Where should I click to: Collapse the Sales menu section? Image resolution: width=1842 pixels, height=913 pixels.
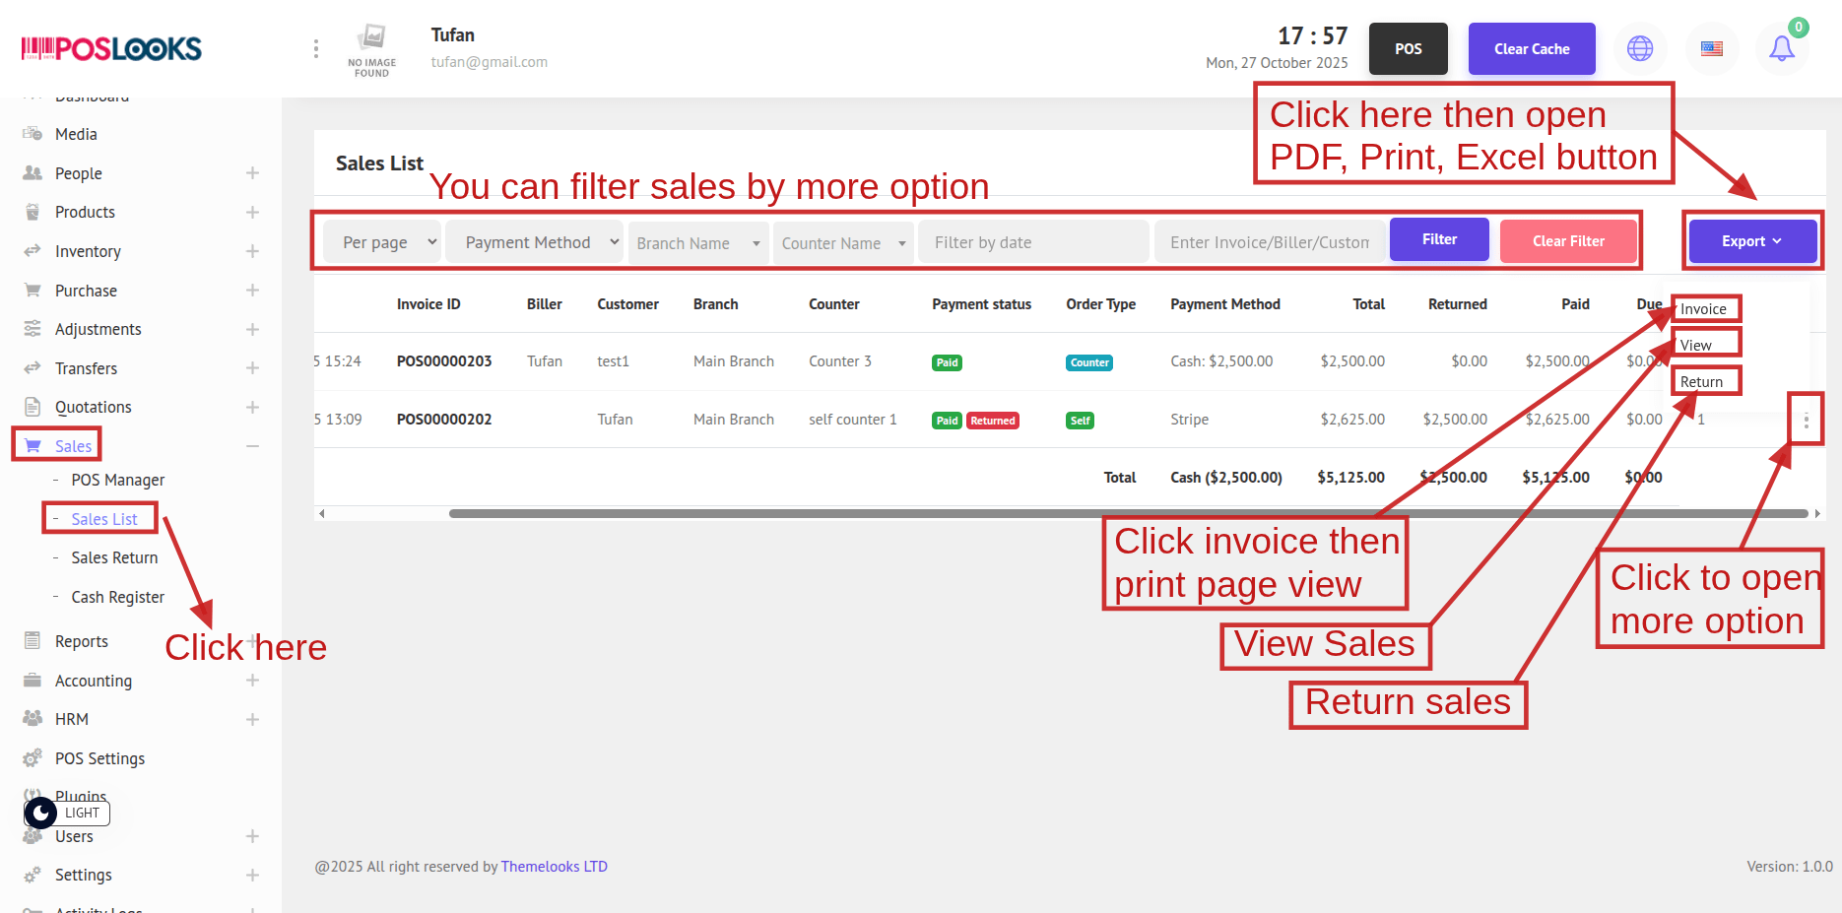coord(252,446)
